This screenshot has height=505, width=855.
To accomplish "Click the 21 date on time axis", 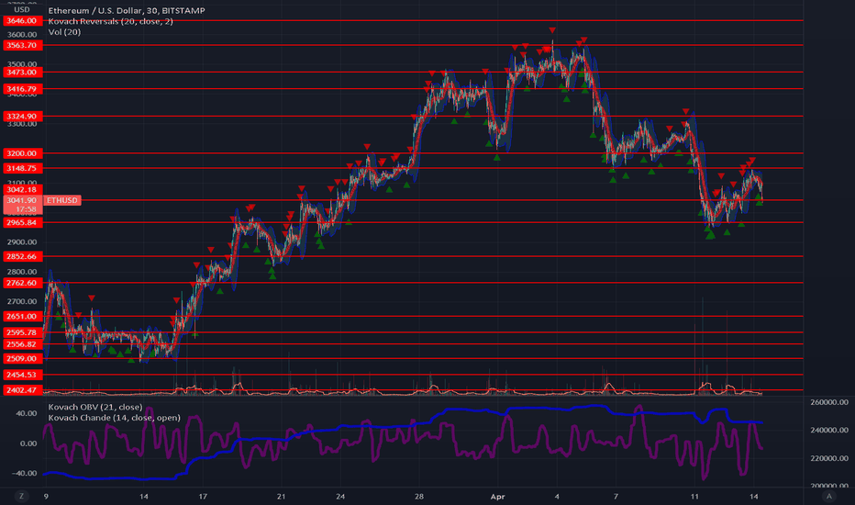I will pos(281,497).
